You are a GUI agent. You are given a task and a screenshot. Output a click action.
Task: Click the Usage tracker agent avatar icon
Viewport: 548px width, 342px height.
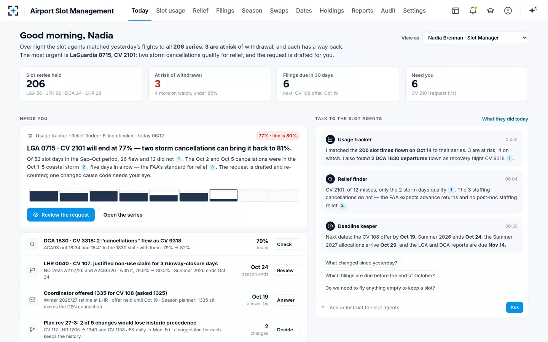pyautogui.click(x=330, y=139)
